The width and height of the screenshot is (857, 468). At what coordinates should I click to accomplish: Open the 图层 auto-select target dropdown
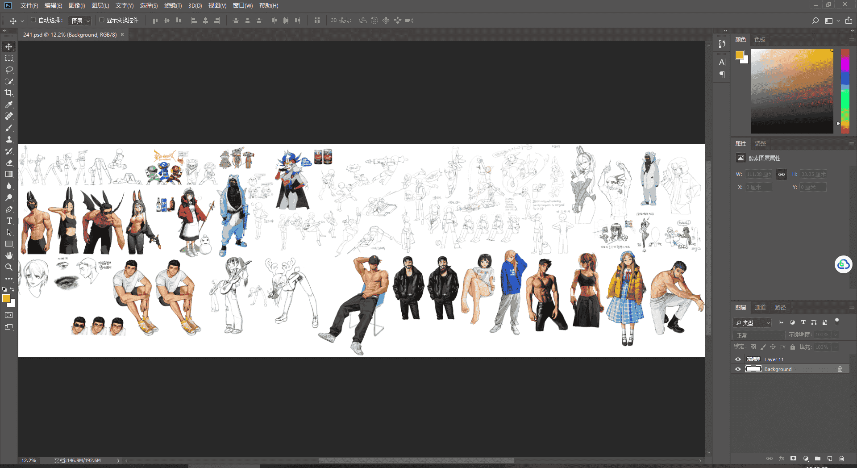[80, 21]
